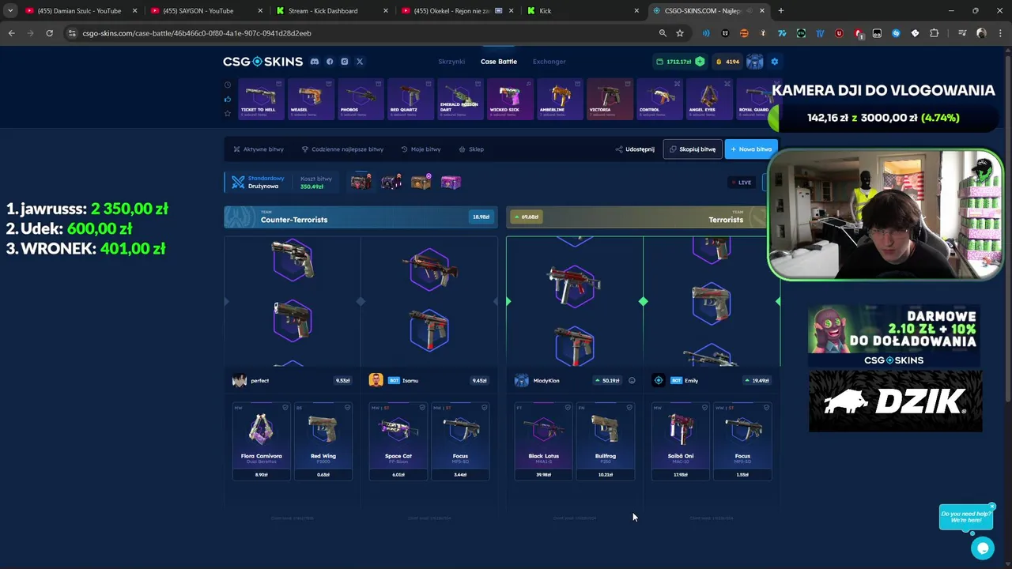Click the browser back arrow
This screenshot has height=569, width=1012.
click(11, 33)
